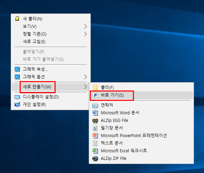This screenshot has width=204, height=173.
Task: Click the 그래픽 옵션 Intel graphics icon
Action: [x=17, y=77]
